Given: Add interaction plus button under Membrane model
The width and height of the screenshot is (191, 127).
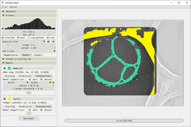Looking at the screenshot, I should (29, 93).
